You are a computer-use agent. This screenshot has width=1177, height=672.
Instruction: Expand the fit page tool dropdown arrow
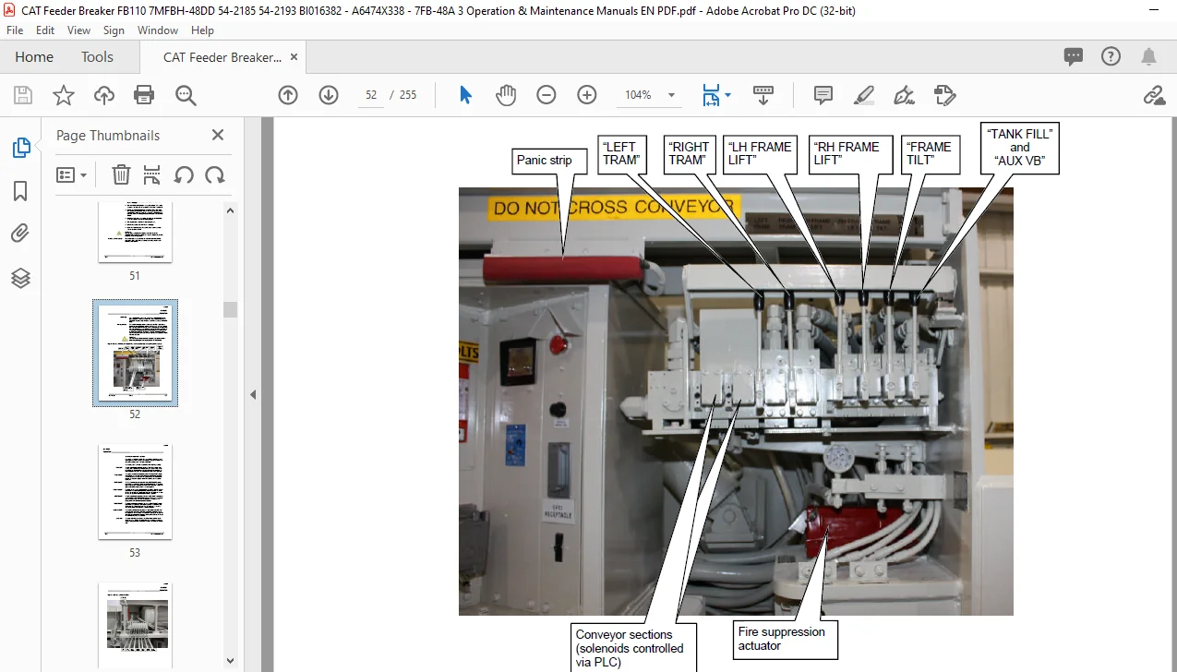click(x=727, y=95)
